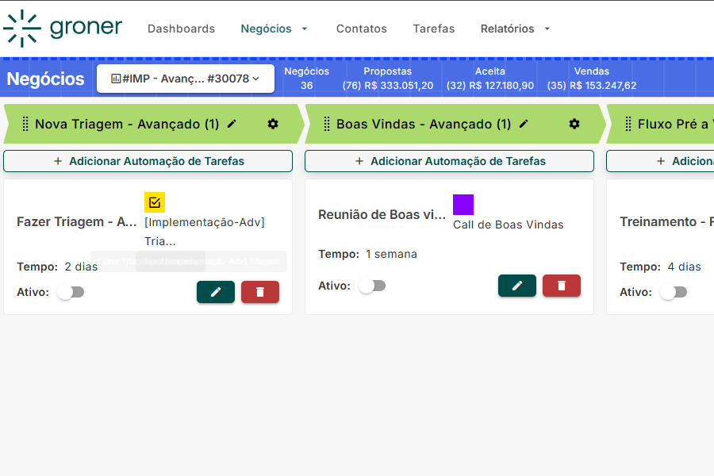Expand the Relatórios dropdown
This screenshot has width=714, height=476.
(514, 29)
